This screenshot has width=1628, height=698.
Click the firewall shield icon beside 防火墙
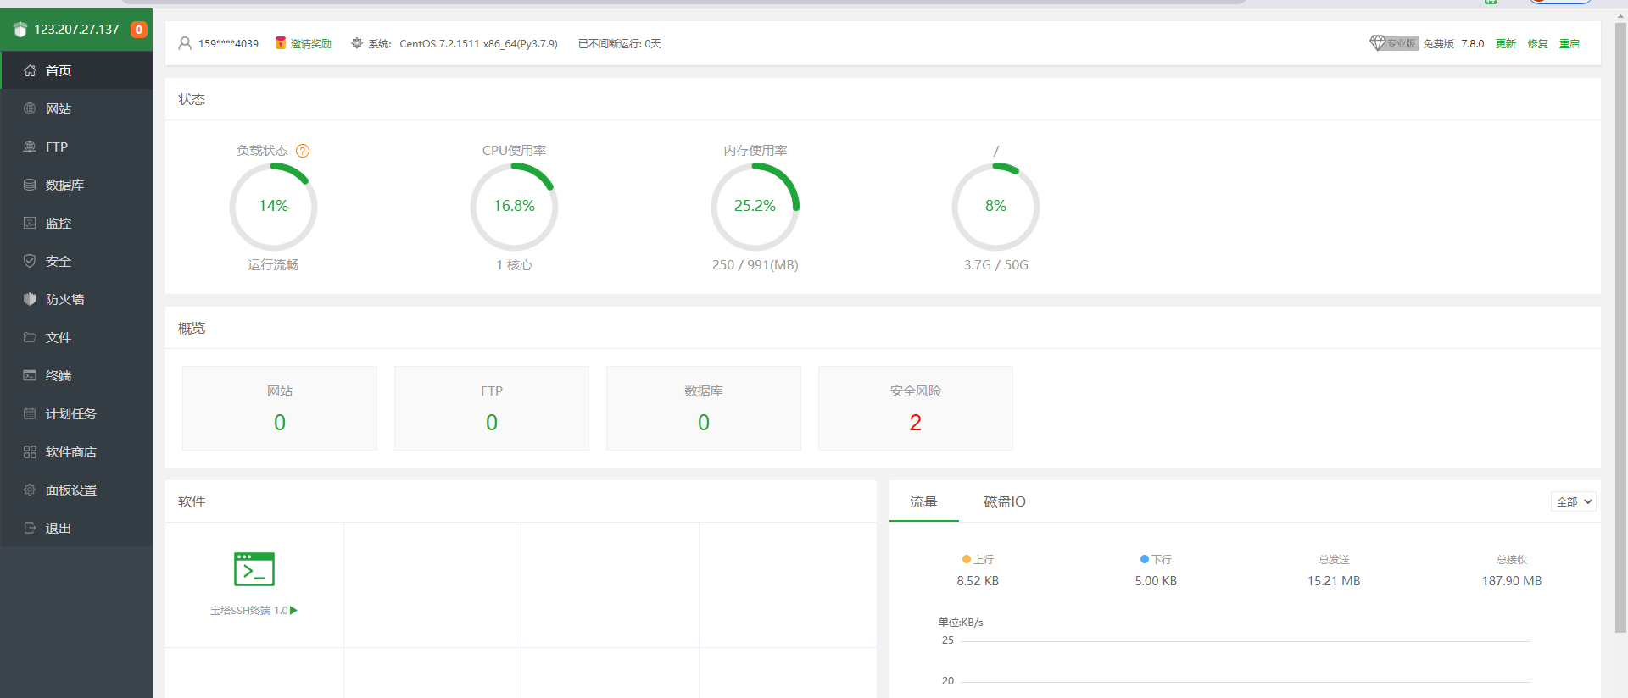[30, 299]
